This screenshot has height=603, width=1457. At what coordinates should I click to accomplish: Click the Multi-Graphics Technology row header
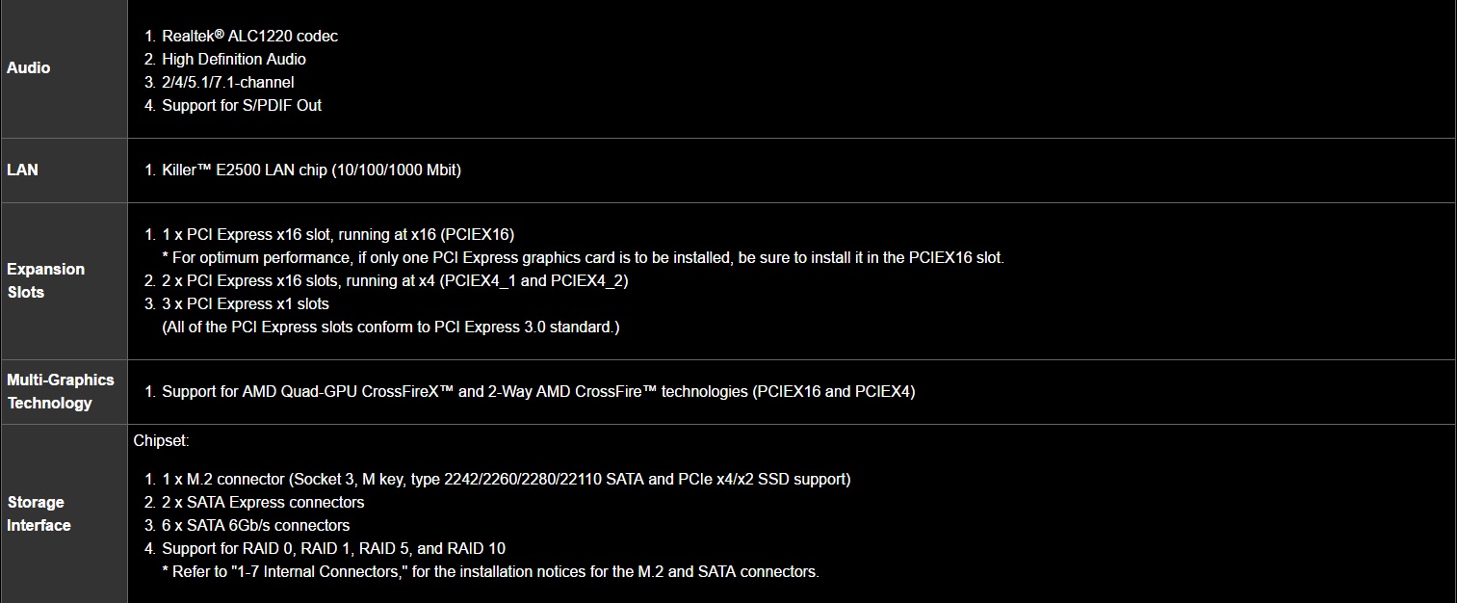click(x=60, y=391)
